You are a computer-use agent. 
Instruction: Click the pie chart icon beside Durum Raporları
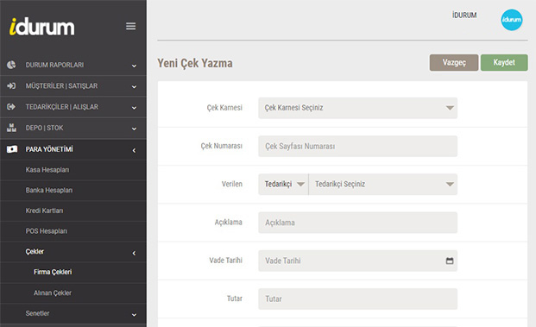11,65
